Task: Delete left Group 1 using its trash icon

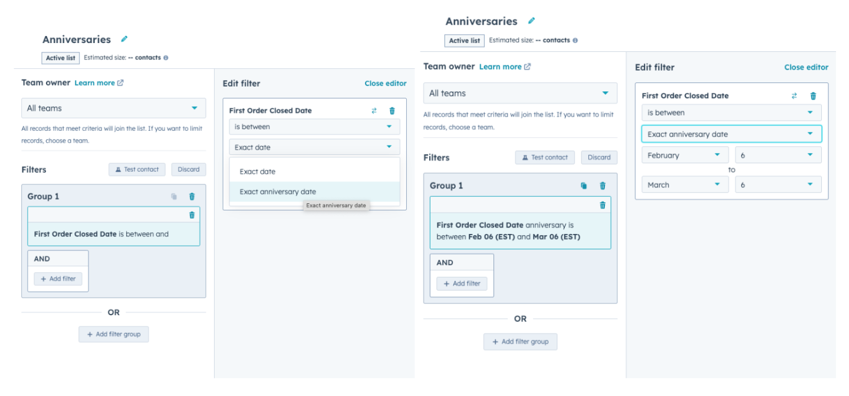Action: [x=192, y=196]
